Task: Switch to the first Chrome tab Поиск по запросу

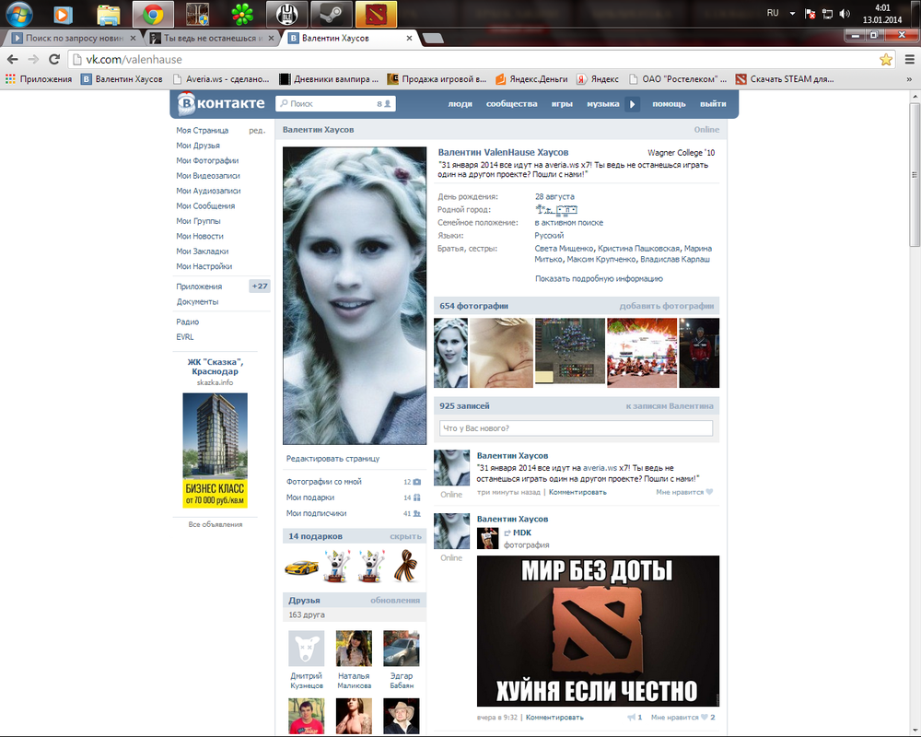Action: (x=72, y=38)
